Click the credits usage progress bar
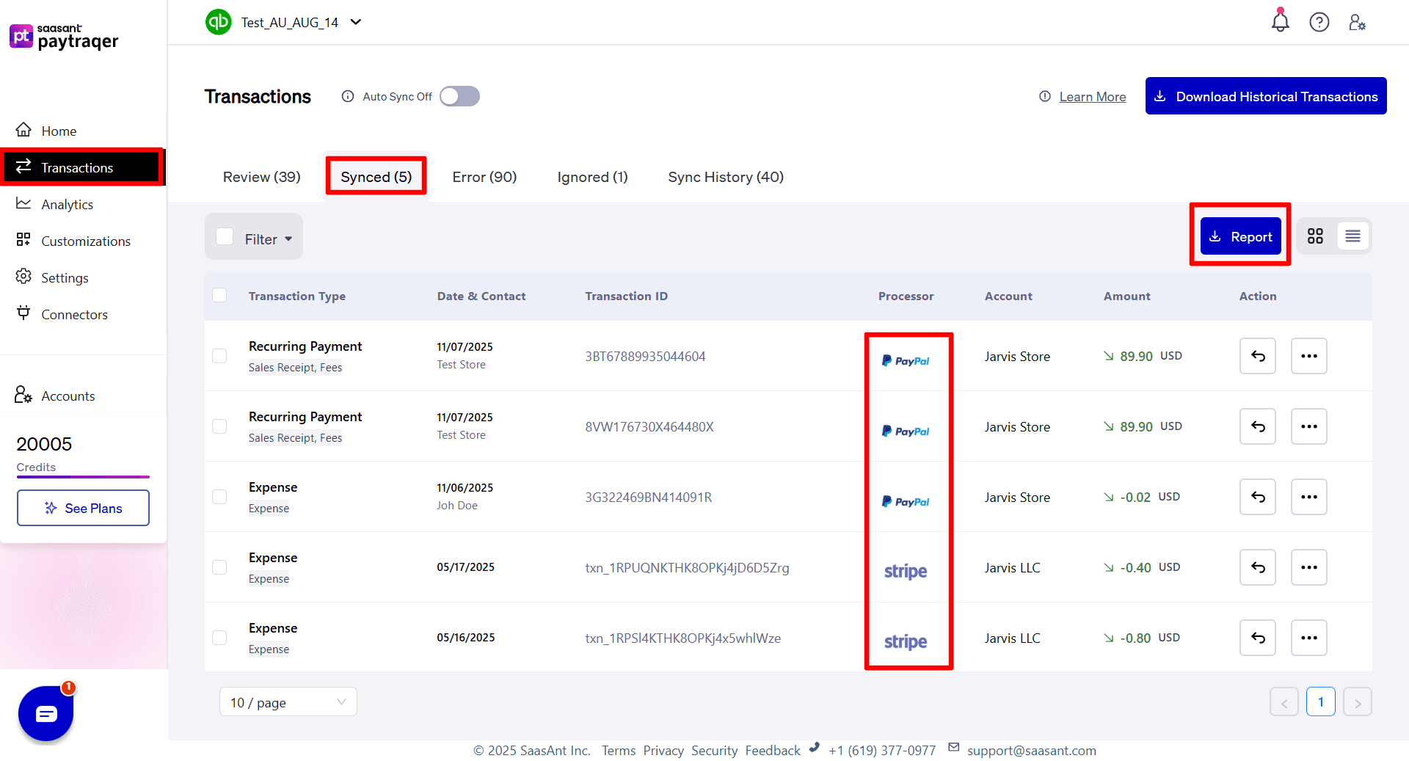This screenshot has width=1409, height=761. tap(83, 476)
